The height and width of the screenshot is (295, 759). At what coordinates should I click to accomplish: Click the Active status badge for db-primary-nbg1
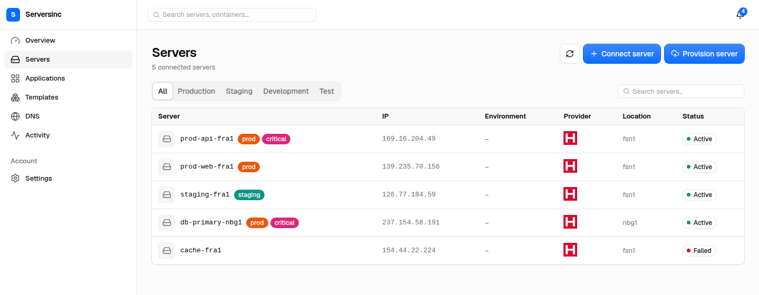point(699,223)
